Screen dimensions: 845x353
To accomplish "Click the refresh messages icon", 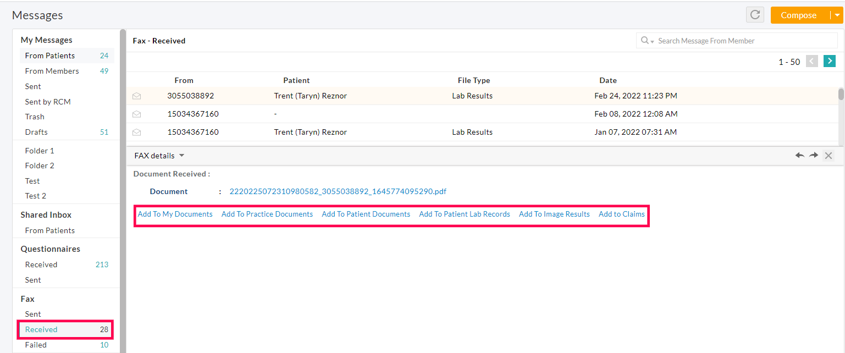I will click(755, 15).
